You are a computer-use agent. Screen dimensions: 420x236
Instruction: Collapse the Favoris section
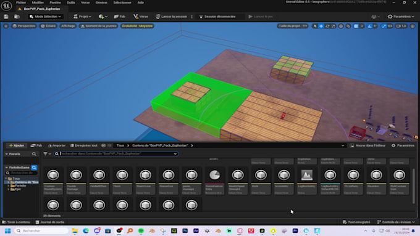(6, 154)
